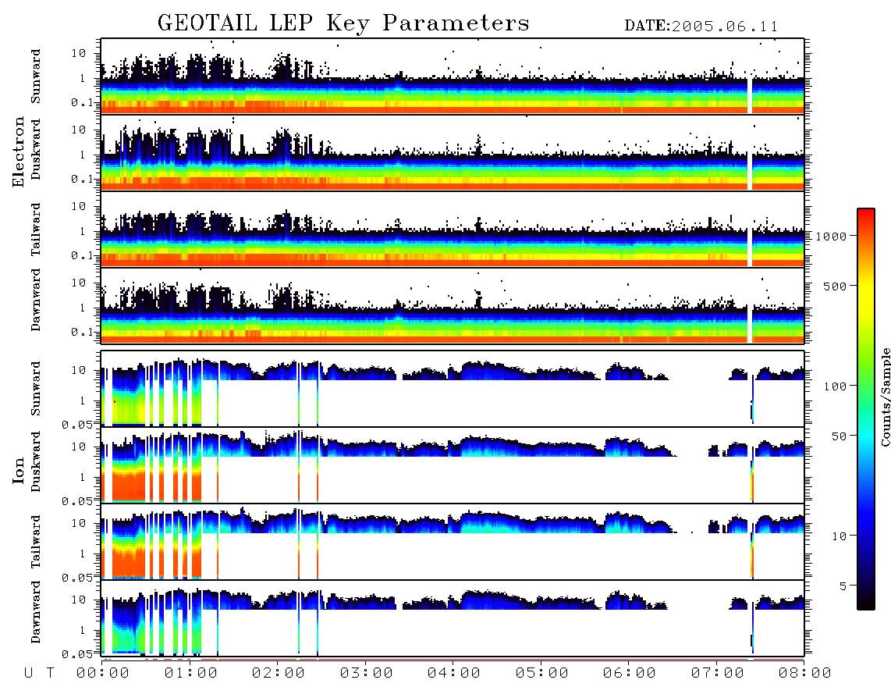Image resolution: width=891 pixels, height=687 pixels.
Task: Select the Ion Tailward panel label
Action: click(36, 542)
